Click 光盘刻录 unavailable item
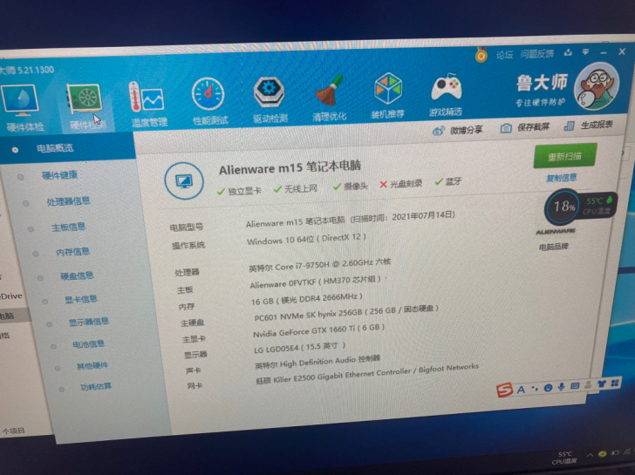The image size is (635, 475). (401, 184)
